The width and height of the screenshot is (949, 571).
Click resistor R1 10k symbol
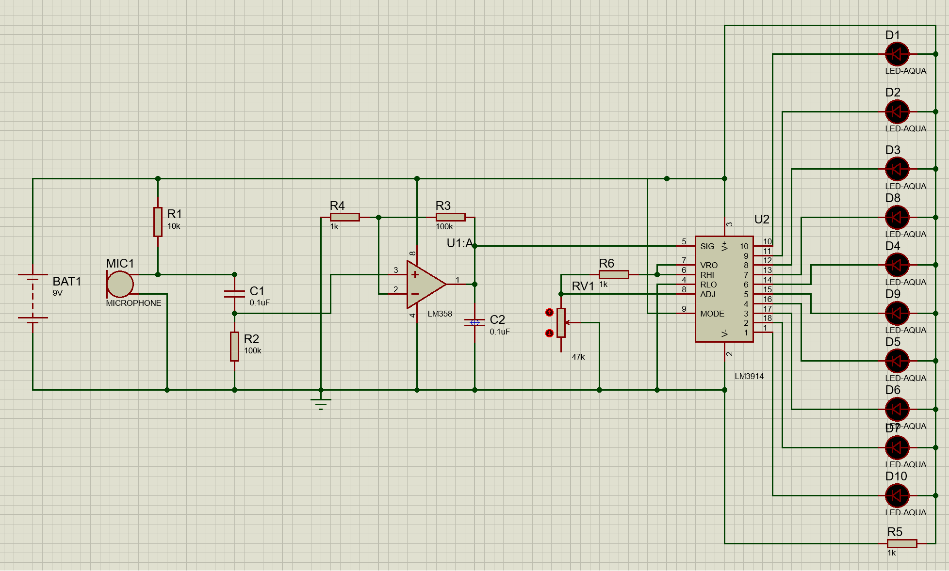(158, 221)
